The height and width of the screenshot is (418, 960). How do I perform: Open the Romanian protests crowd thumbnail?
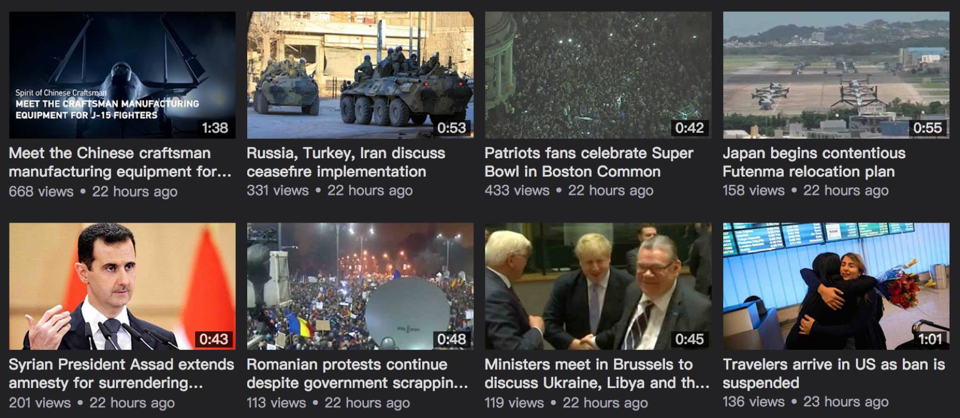(x=360, y=286)
